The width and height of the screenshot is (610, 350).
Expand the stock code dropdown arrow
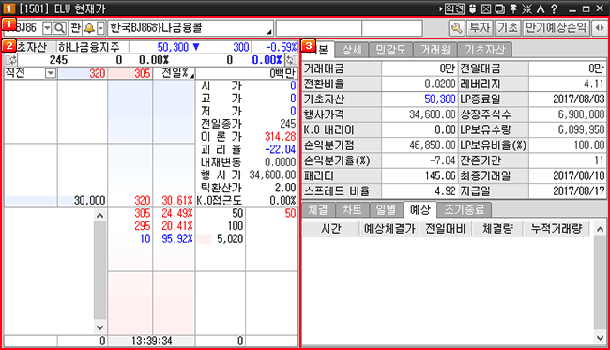(47, 28)
